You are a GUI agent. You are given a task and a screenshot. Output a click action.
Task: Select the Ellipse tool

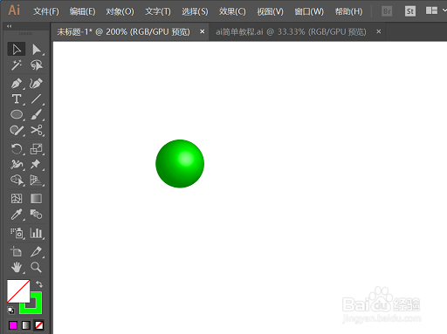17,114
